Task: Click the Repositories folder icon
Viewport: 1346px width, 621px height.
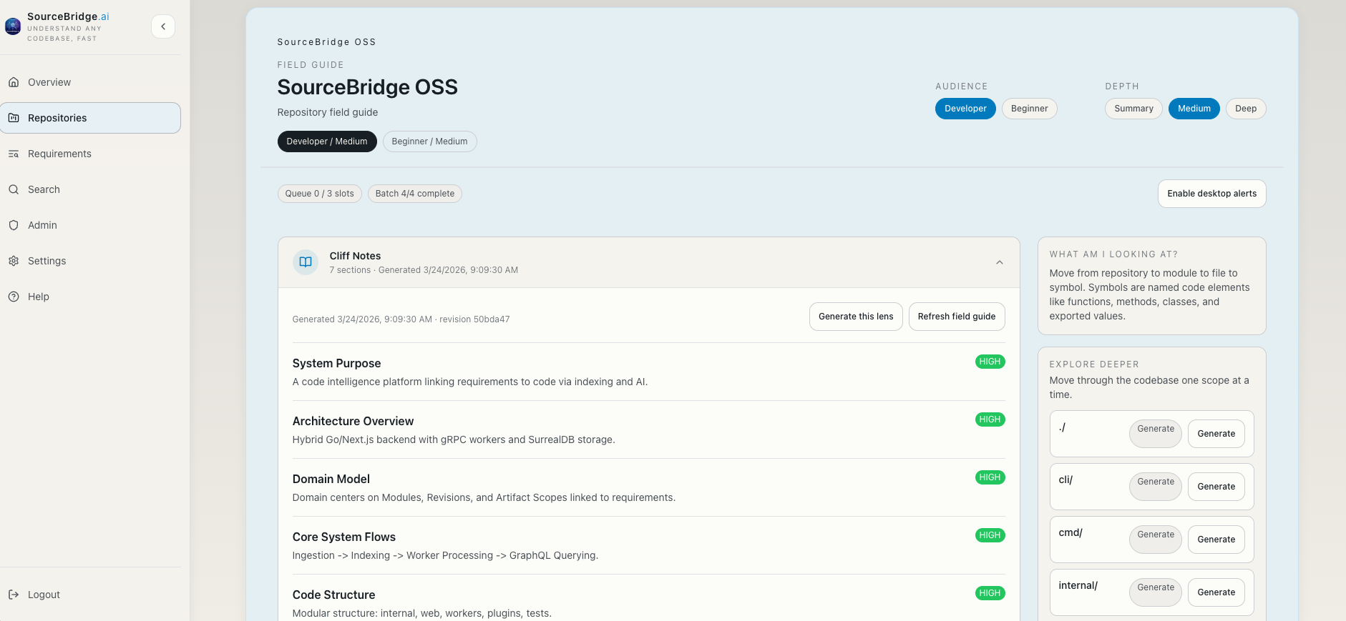Action: tap(14, 118)
